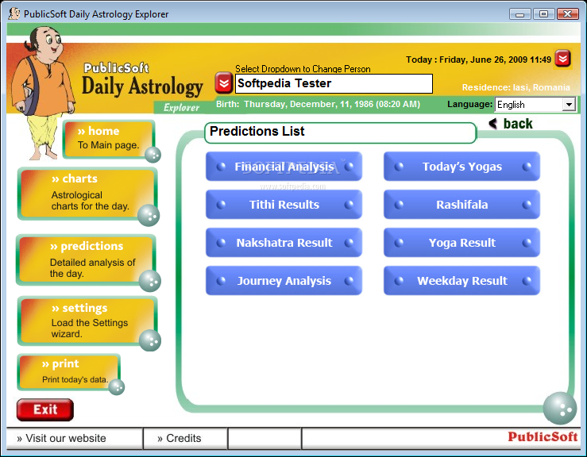Image resolution: width=587 pixels, height=457 pixels.
Task: Load the settings wizard
Action: (x=87, y=321)
